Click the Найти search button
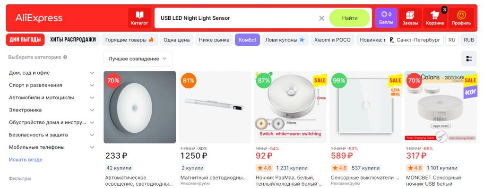 click(x=349, y=18)
